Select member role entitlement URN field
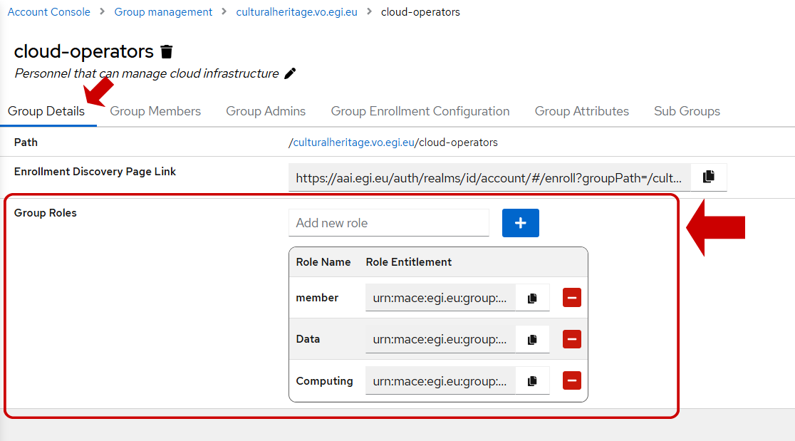Image resolution: width=795 pixels, height=441 pixels. [440, 298]
